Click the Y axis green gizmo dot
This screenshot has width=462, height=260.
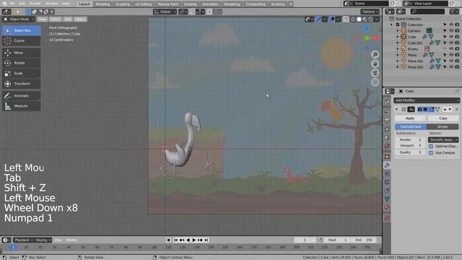(x=367, y=38)
